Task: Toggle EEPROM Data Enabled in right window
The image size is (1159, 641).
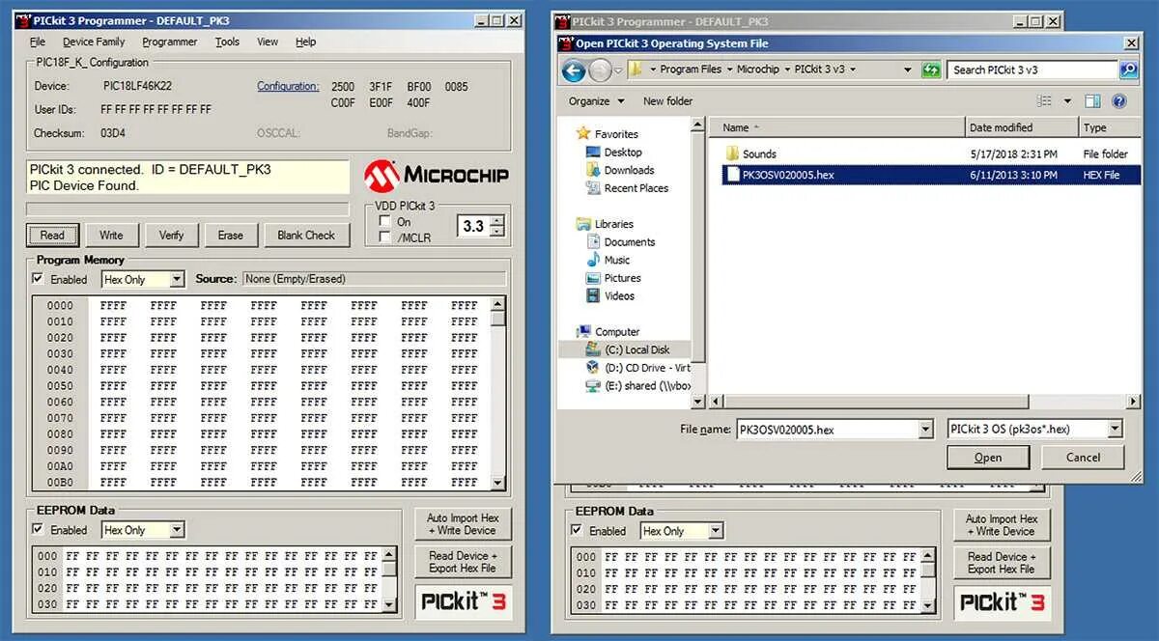Action: 577,531
